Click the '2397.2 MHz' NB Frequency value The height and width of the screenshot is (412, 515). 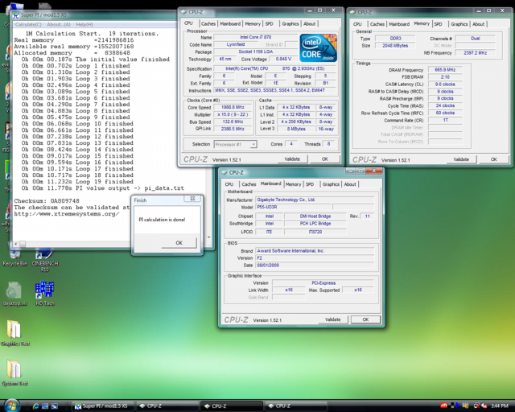click(475, 52)
